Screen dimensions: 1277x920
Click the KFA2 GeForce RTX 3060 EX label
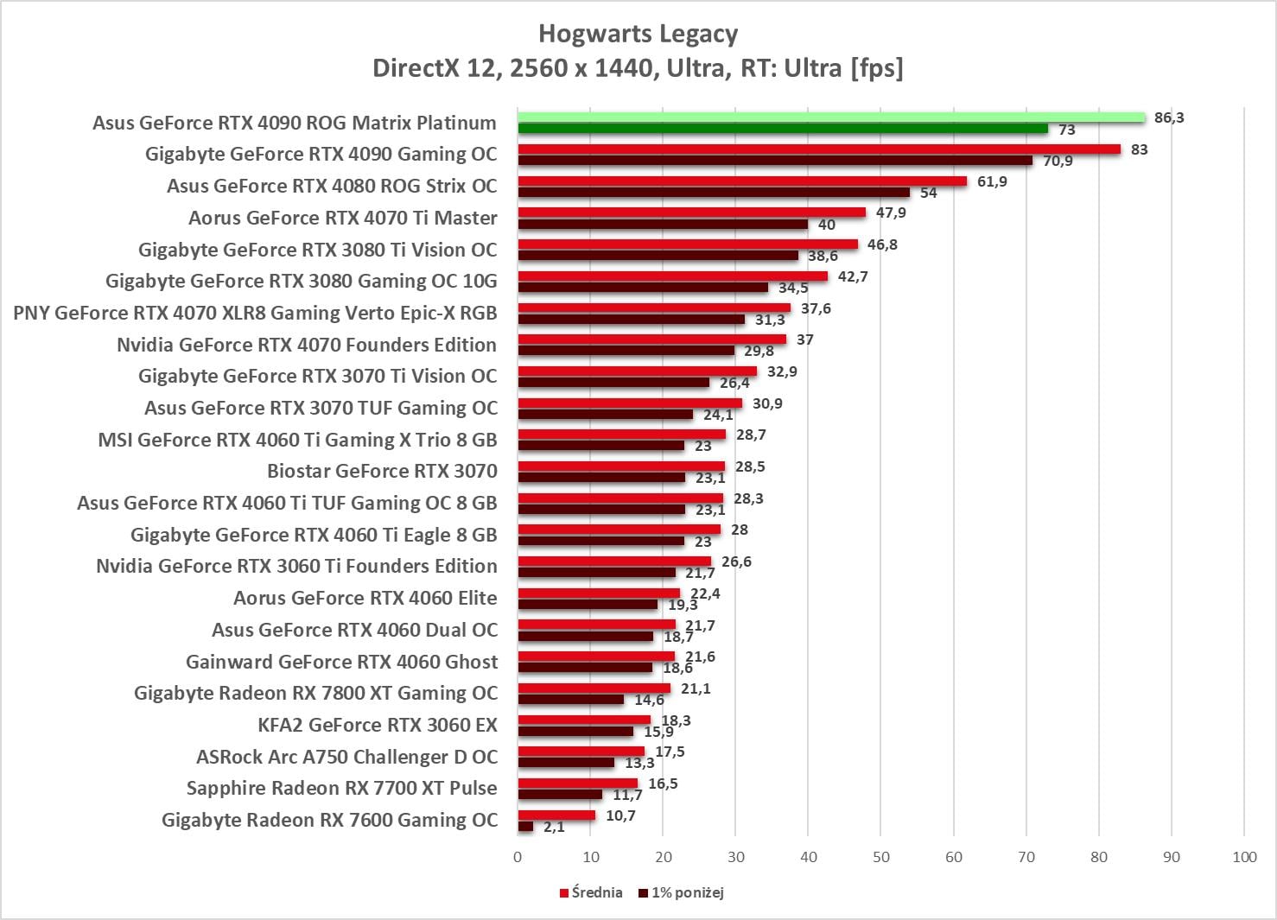coord(378,725)
